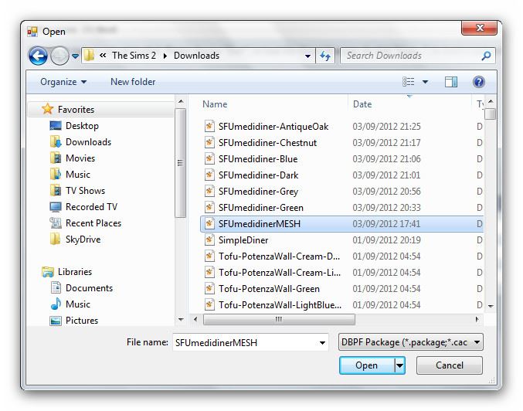
Task: Open the DBPF Package file type dropdown
Action: (410, 342)
